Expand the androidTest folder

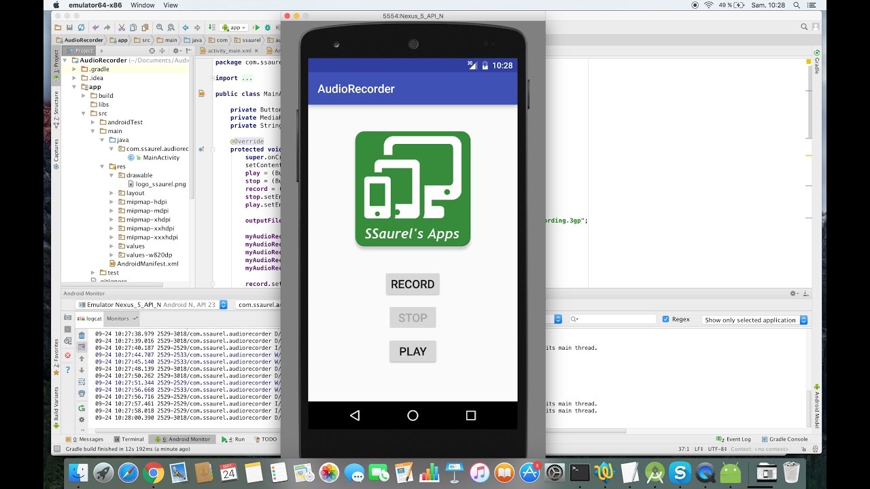point(93,122)
